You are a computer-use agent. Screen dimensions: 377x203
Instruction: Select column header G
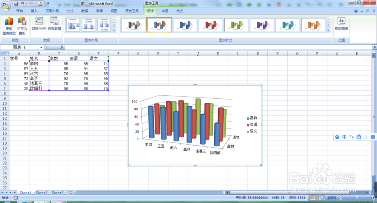(x=138, y=54)
